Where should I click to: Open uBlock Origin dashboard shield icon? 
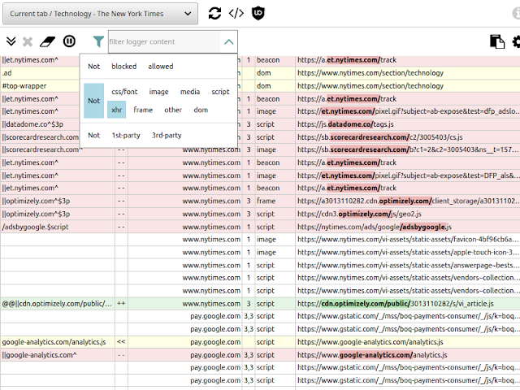point(258,13)
